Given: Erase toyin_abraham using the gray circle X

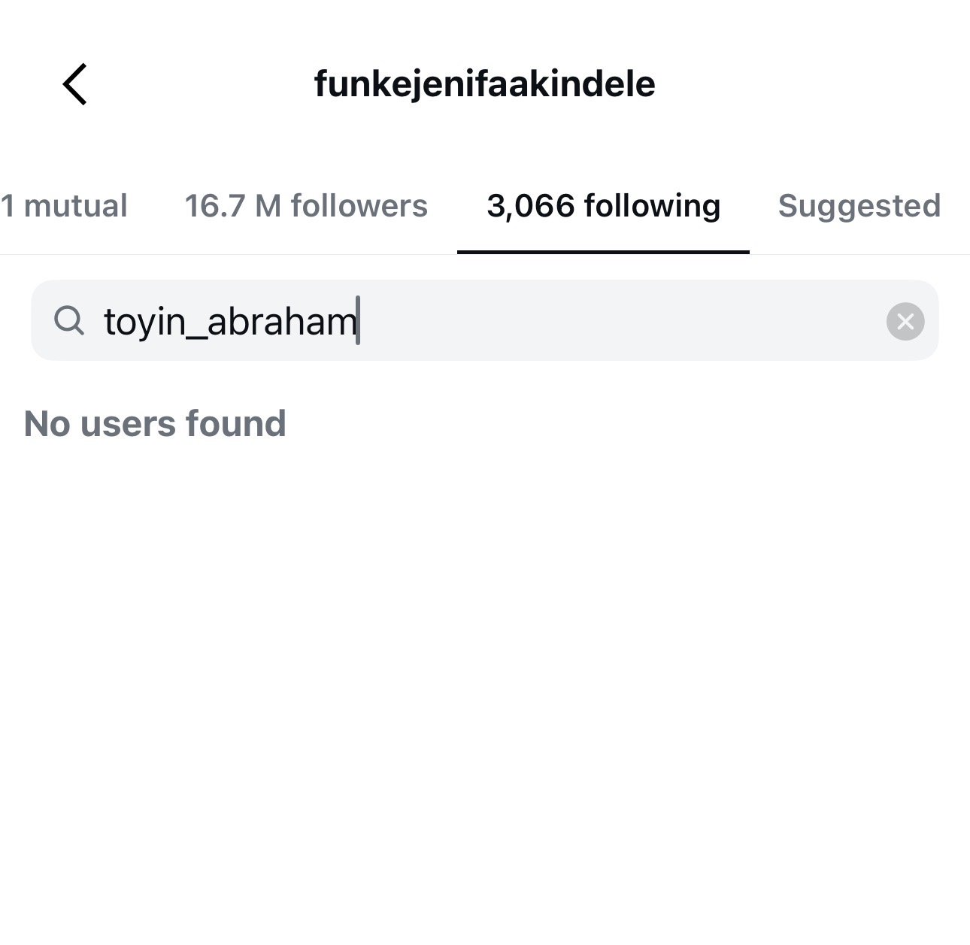Looking at the screenshot, I should (x=905, y=322).
